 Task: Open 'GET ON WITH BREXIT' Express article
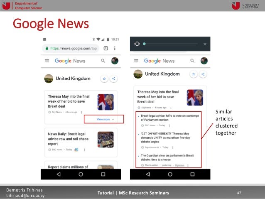point(165,138)
